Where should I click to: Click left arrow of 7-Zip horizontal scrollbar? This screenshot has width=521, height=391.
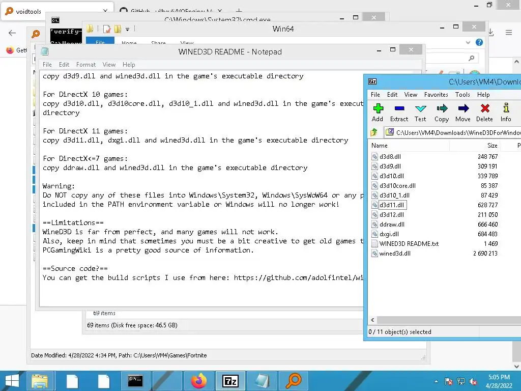pos(372,320)
